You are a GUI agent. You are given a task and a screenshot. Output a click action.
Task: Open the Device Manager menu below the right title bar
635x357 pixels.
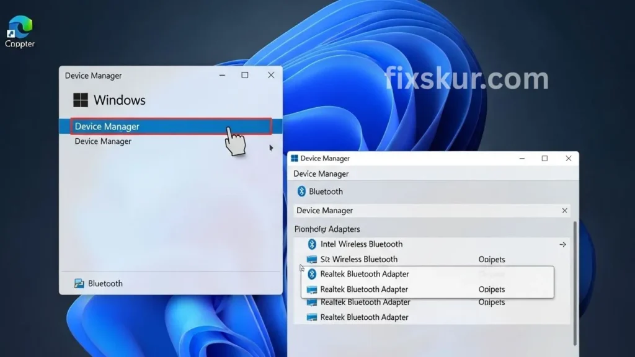point(321,174)
